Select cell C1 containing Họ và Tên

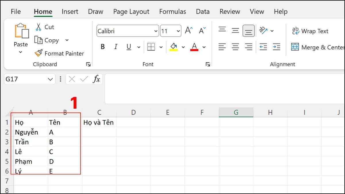pyautogui.click(x=99, y=122)
